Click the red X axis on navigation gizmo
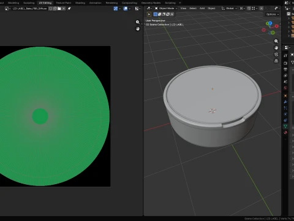The height and width of the screenshot is (221, 294). (277, 26)
